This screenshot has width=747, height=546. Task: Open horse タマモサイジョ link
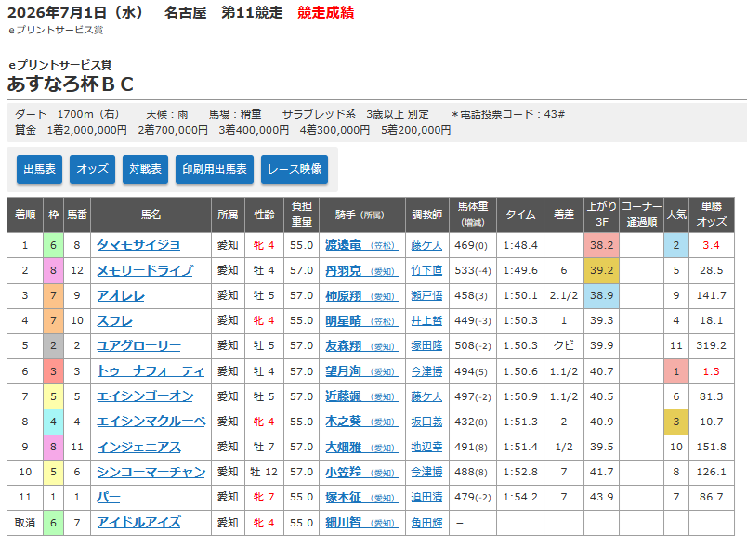coord(138,245)
